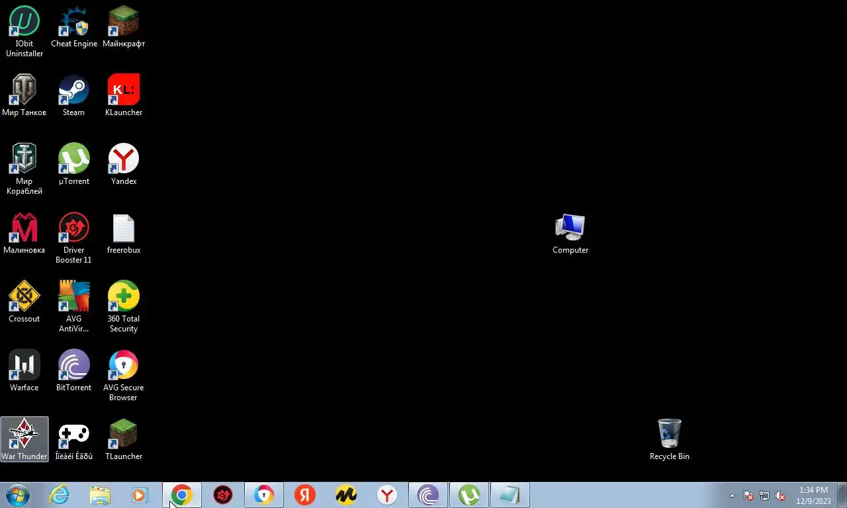Select the War Thunder desktop shortcut

[x=24, y=439]
